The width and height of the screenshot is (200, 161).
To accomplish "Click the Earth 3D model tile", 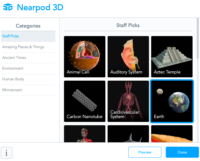I will pos(172,101).
